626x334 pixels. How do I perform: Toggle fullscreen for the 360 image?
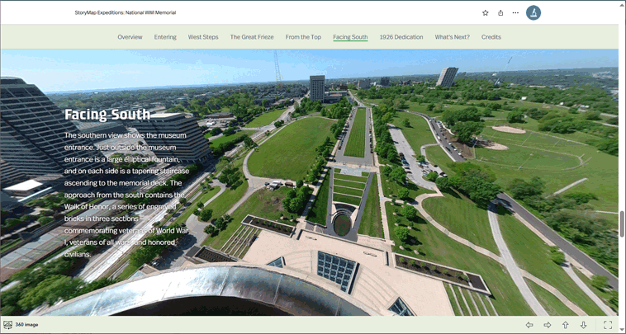[608, 325]
